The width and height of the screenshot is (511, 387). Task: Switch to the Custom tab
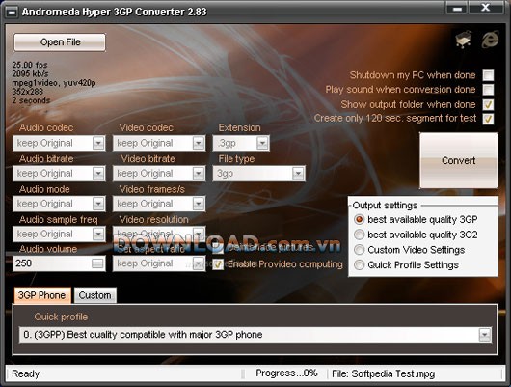94,295
